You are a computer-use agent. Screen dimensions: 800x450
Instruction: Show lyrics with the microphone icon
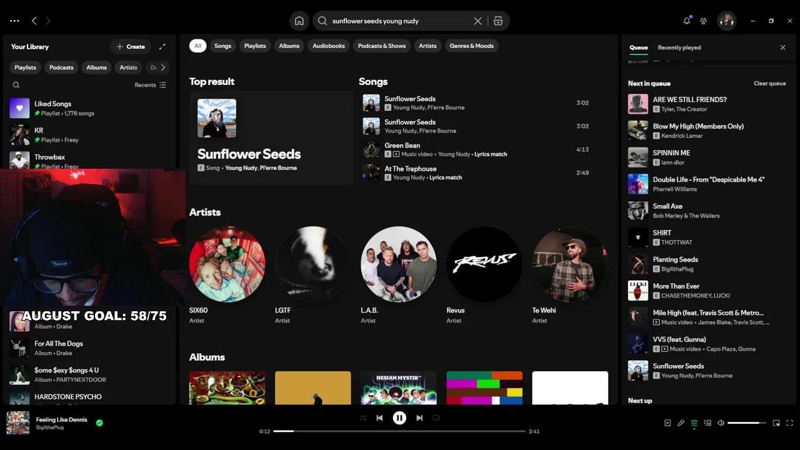681,423
